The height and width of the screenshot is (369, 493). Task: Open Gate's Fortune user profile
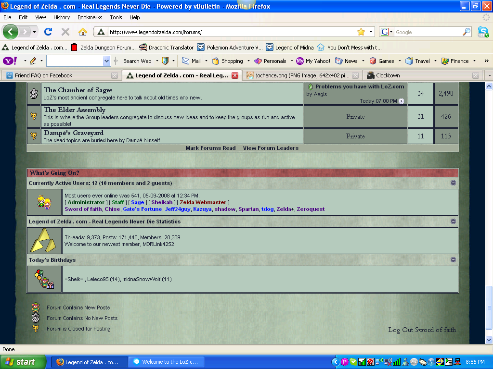pyautogui.click(x=143, y=209)
